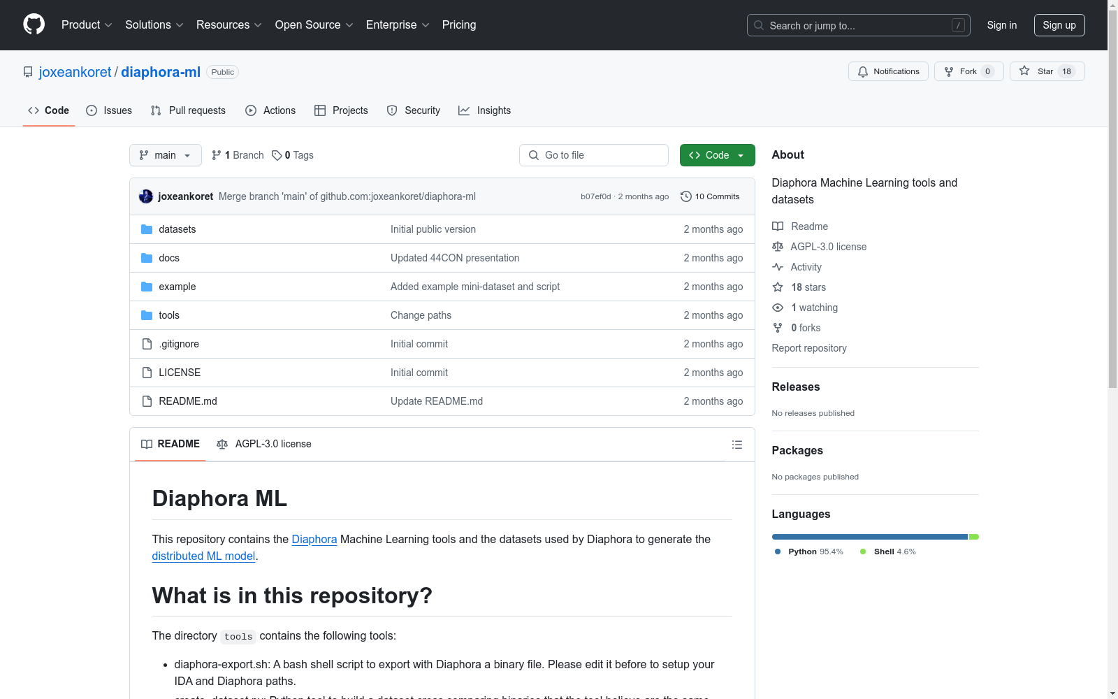Open the joxeankoret avatar image
The width and height of the screenshot is (1118, 699).
(146, 196)
